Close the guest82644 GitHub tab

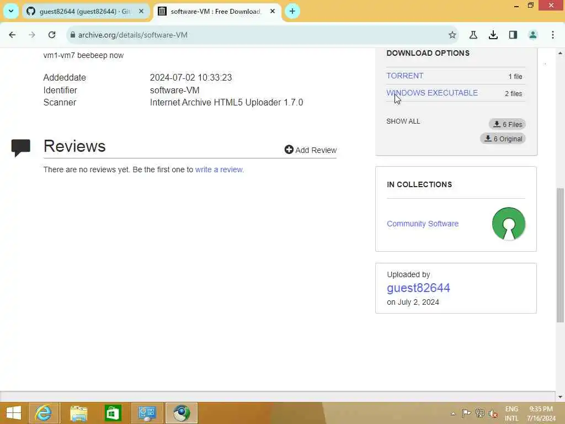pos(141,11)
